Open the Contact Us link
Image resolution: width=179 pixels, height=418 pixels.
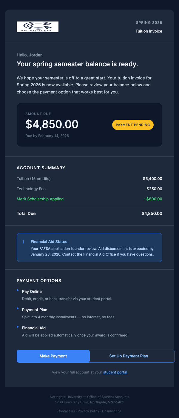point(66,411)
